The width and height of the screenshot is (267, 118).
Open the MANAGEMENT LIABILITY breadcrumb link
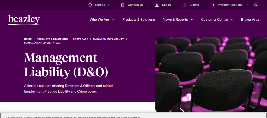pos(108,39)
